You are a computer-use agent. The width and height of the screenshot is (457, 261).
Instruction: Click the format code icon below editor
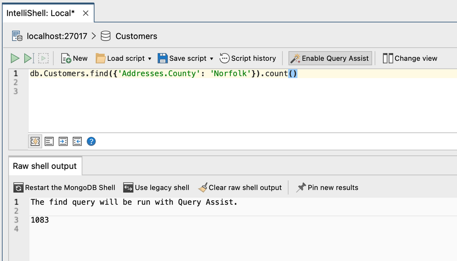point(49,142)
